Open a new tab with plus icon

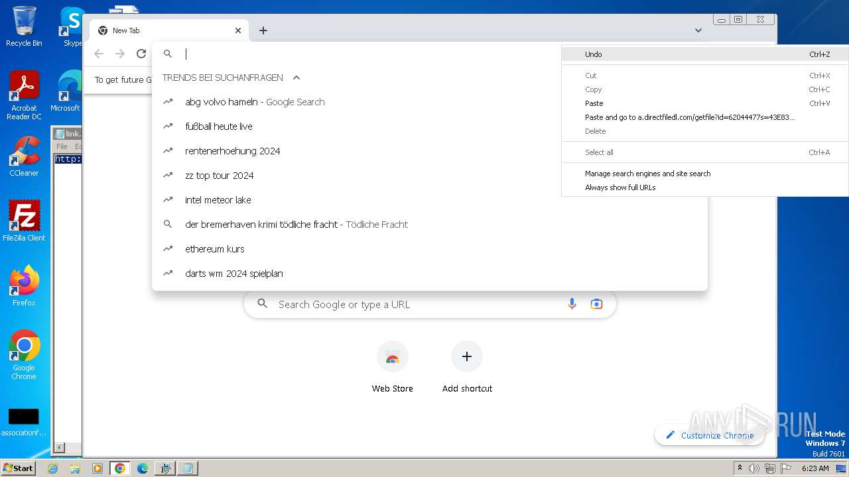[x=263, y=30]
